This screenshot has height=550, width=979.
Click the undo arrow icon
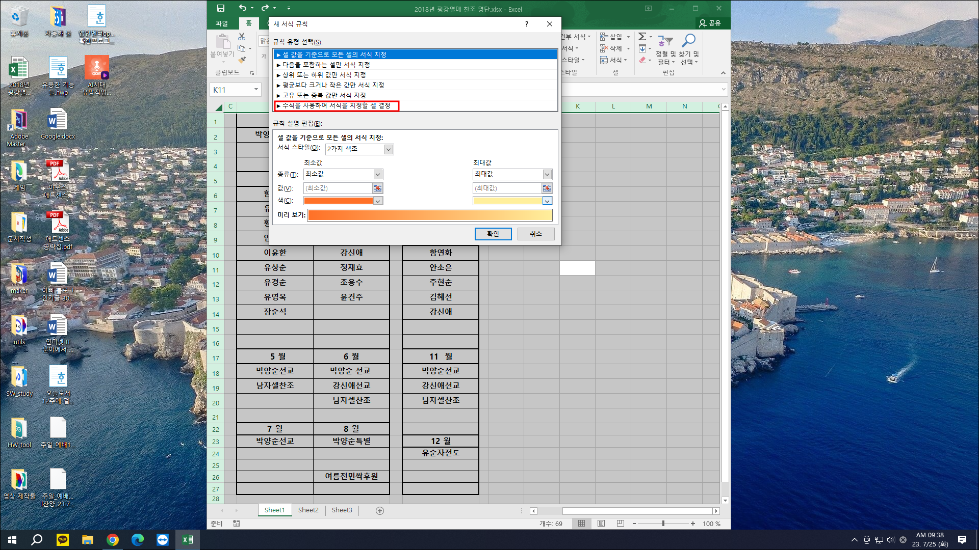(243, 8)
